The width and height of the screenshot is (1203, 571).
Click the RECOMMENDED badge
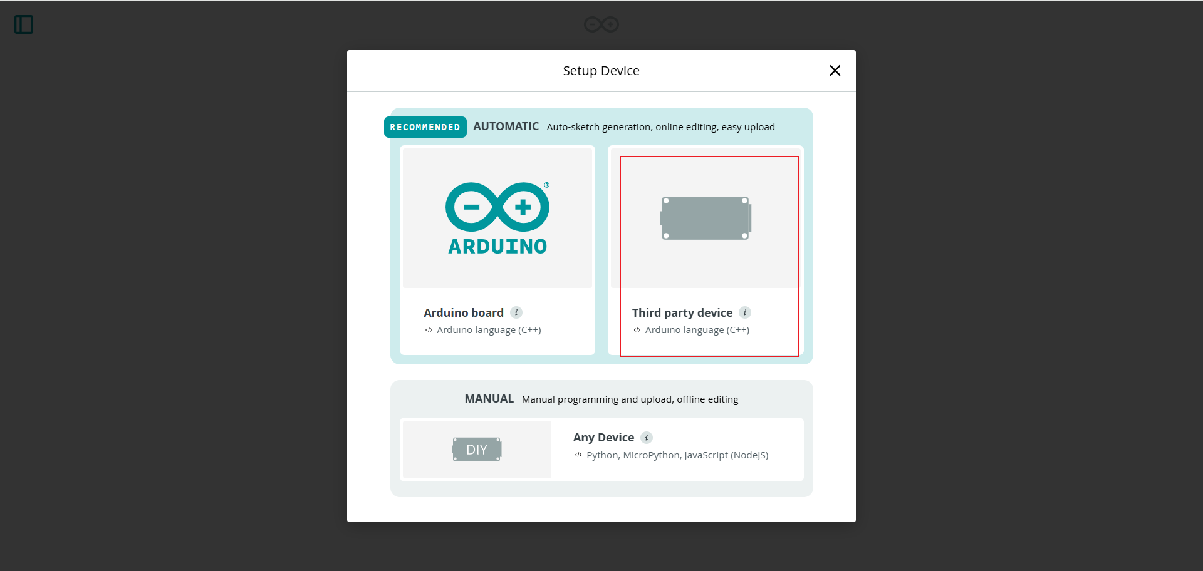pos(425,127)
